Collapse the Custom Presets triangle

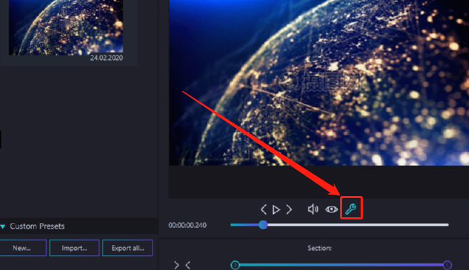[3, 227]
